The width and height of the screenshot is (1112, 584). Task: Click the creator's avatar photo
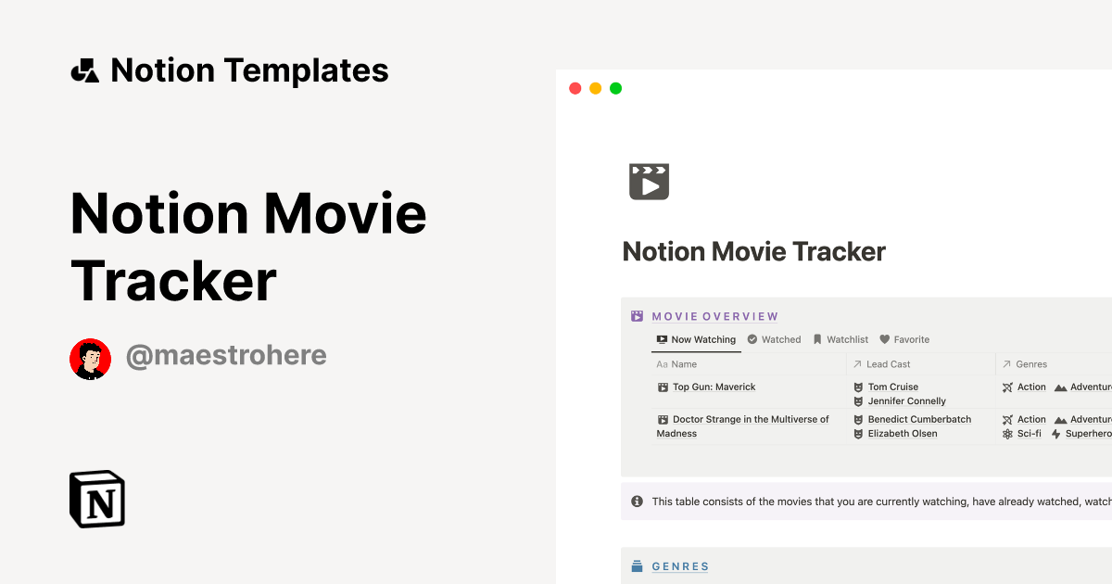pos(90,358)
